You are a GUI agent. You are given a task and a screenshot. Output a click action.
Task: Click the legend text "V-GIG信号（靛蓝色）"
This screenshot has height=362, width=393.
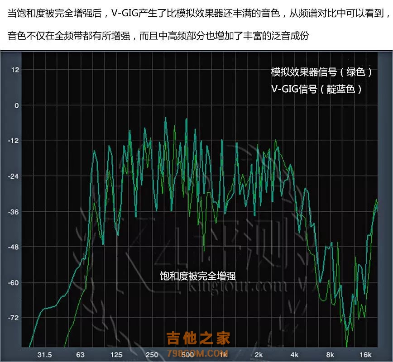point(317,89)
